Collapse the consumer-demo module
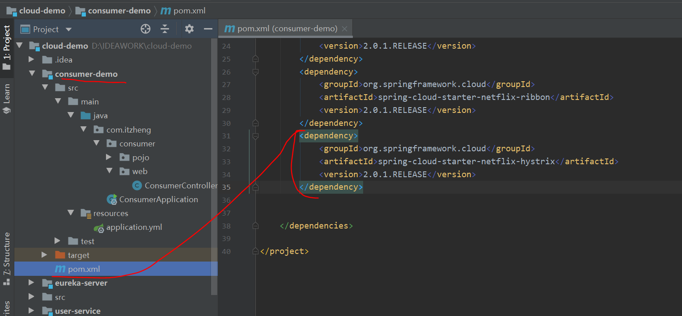Viewport: 682px width, 316px height. click(x=32, y=73)
